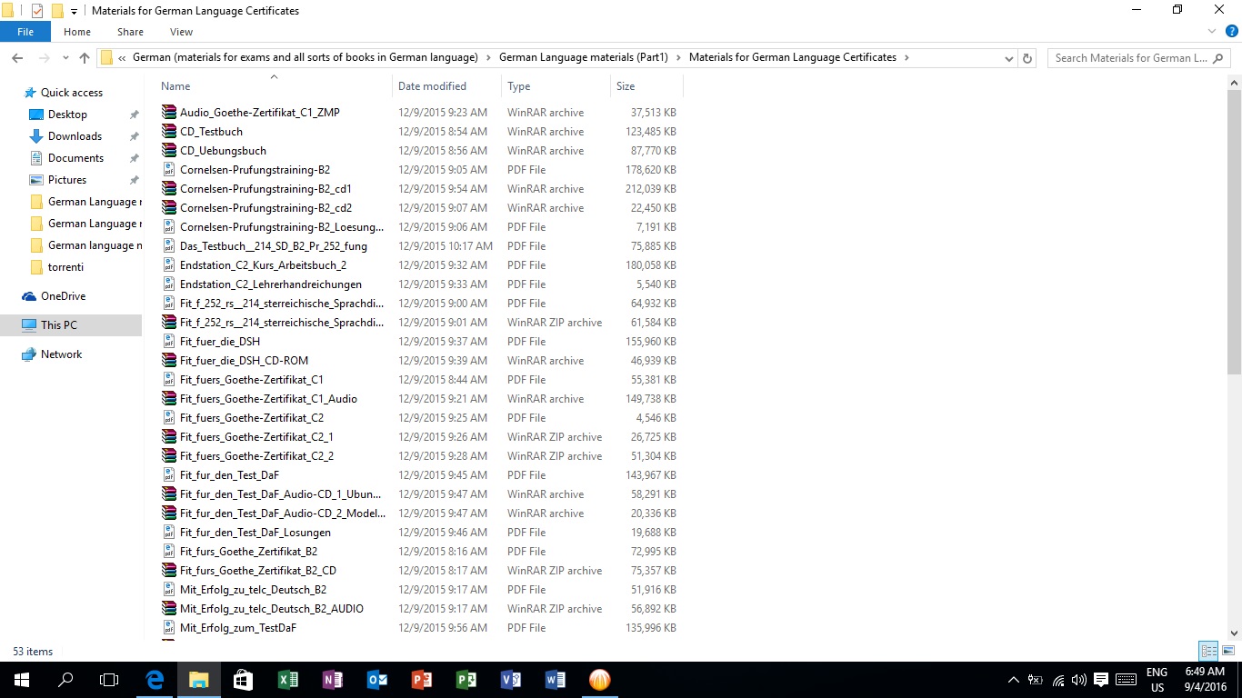Select the CD_Testbuch archive icon
The height and width of the screenshot is (698, 1242).
tap(168, 132)
